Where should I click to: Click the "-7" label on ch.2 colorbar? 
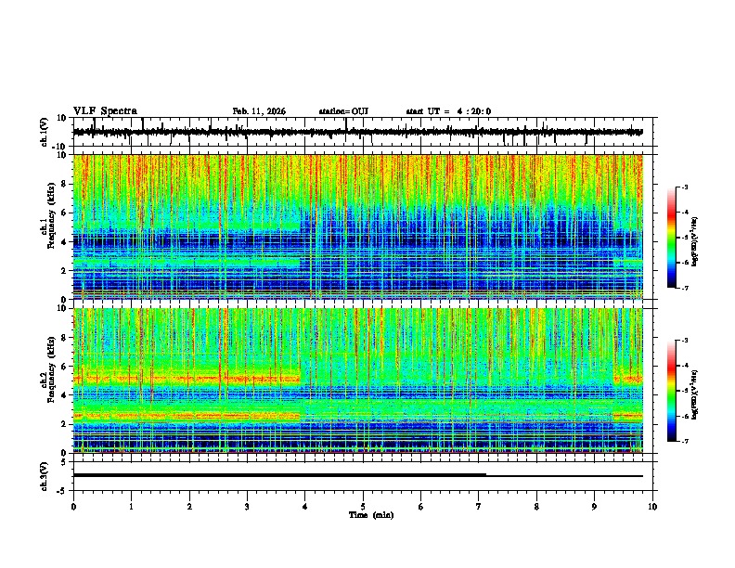click(685, 441)
